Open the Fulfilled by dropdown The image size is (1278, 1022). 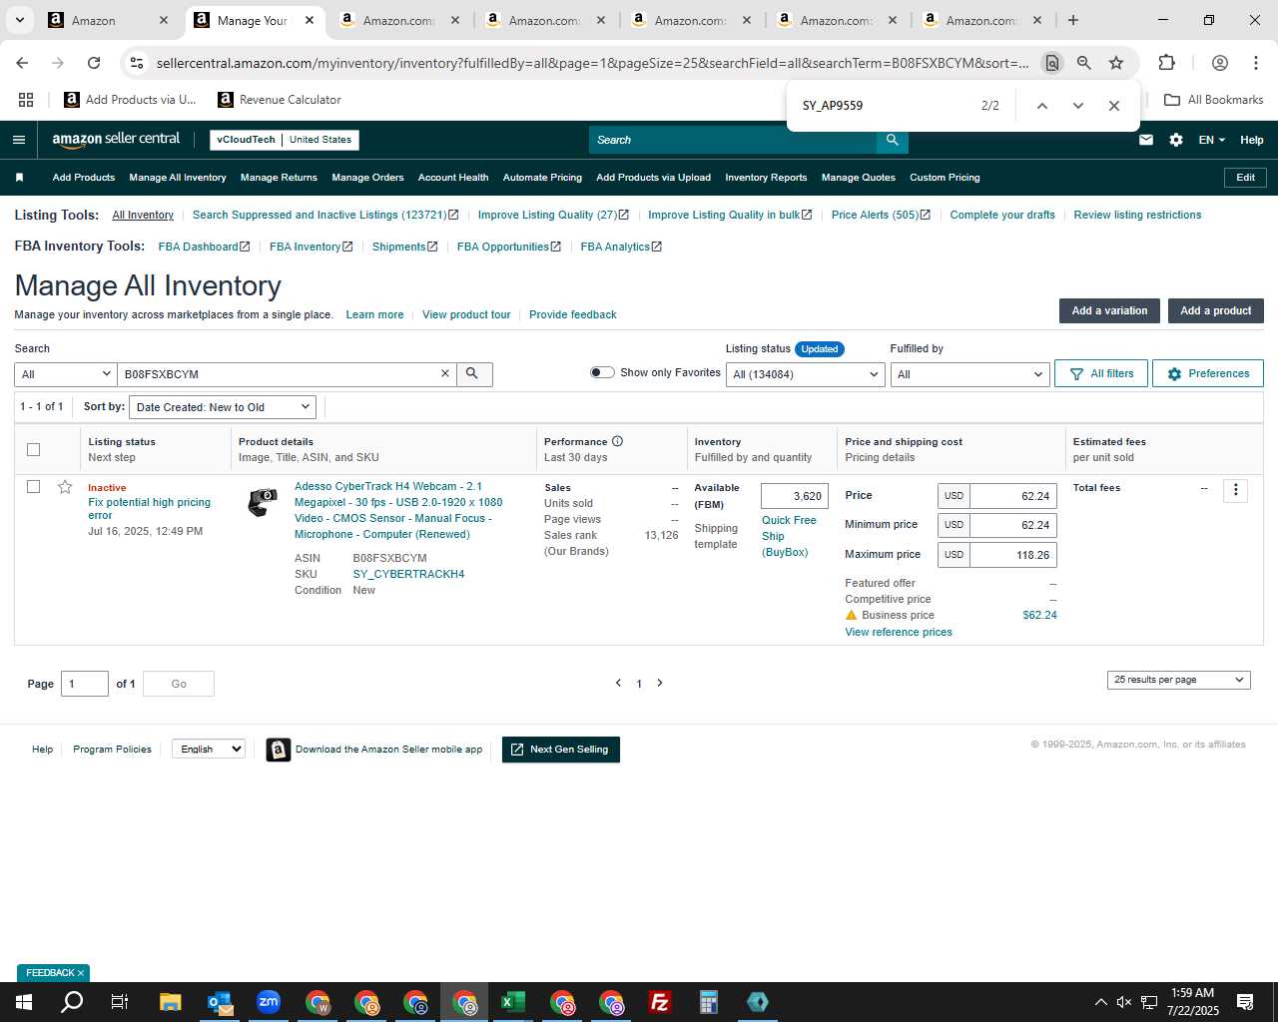pyautogui.click(x=969, y=374)
